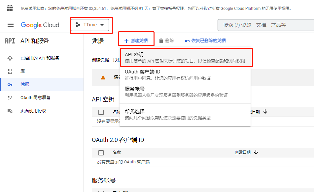Click the 删除 button
This screenshot has width=314, height=192.
pos(166,41)
